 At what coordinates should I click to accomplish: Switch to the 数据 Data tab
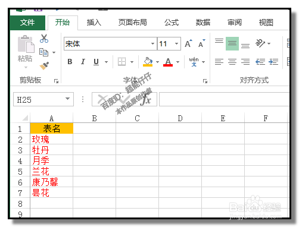[x=203, y=23]
